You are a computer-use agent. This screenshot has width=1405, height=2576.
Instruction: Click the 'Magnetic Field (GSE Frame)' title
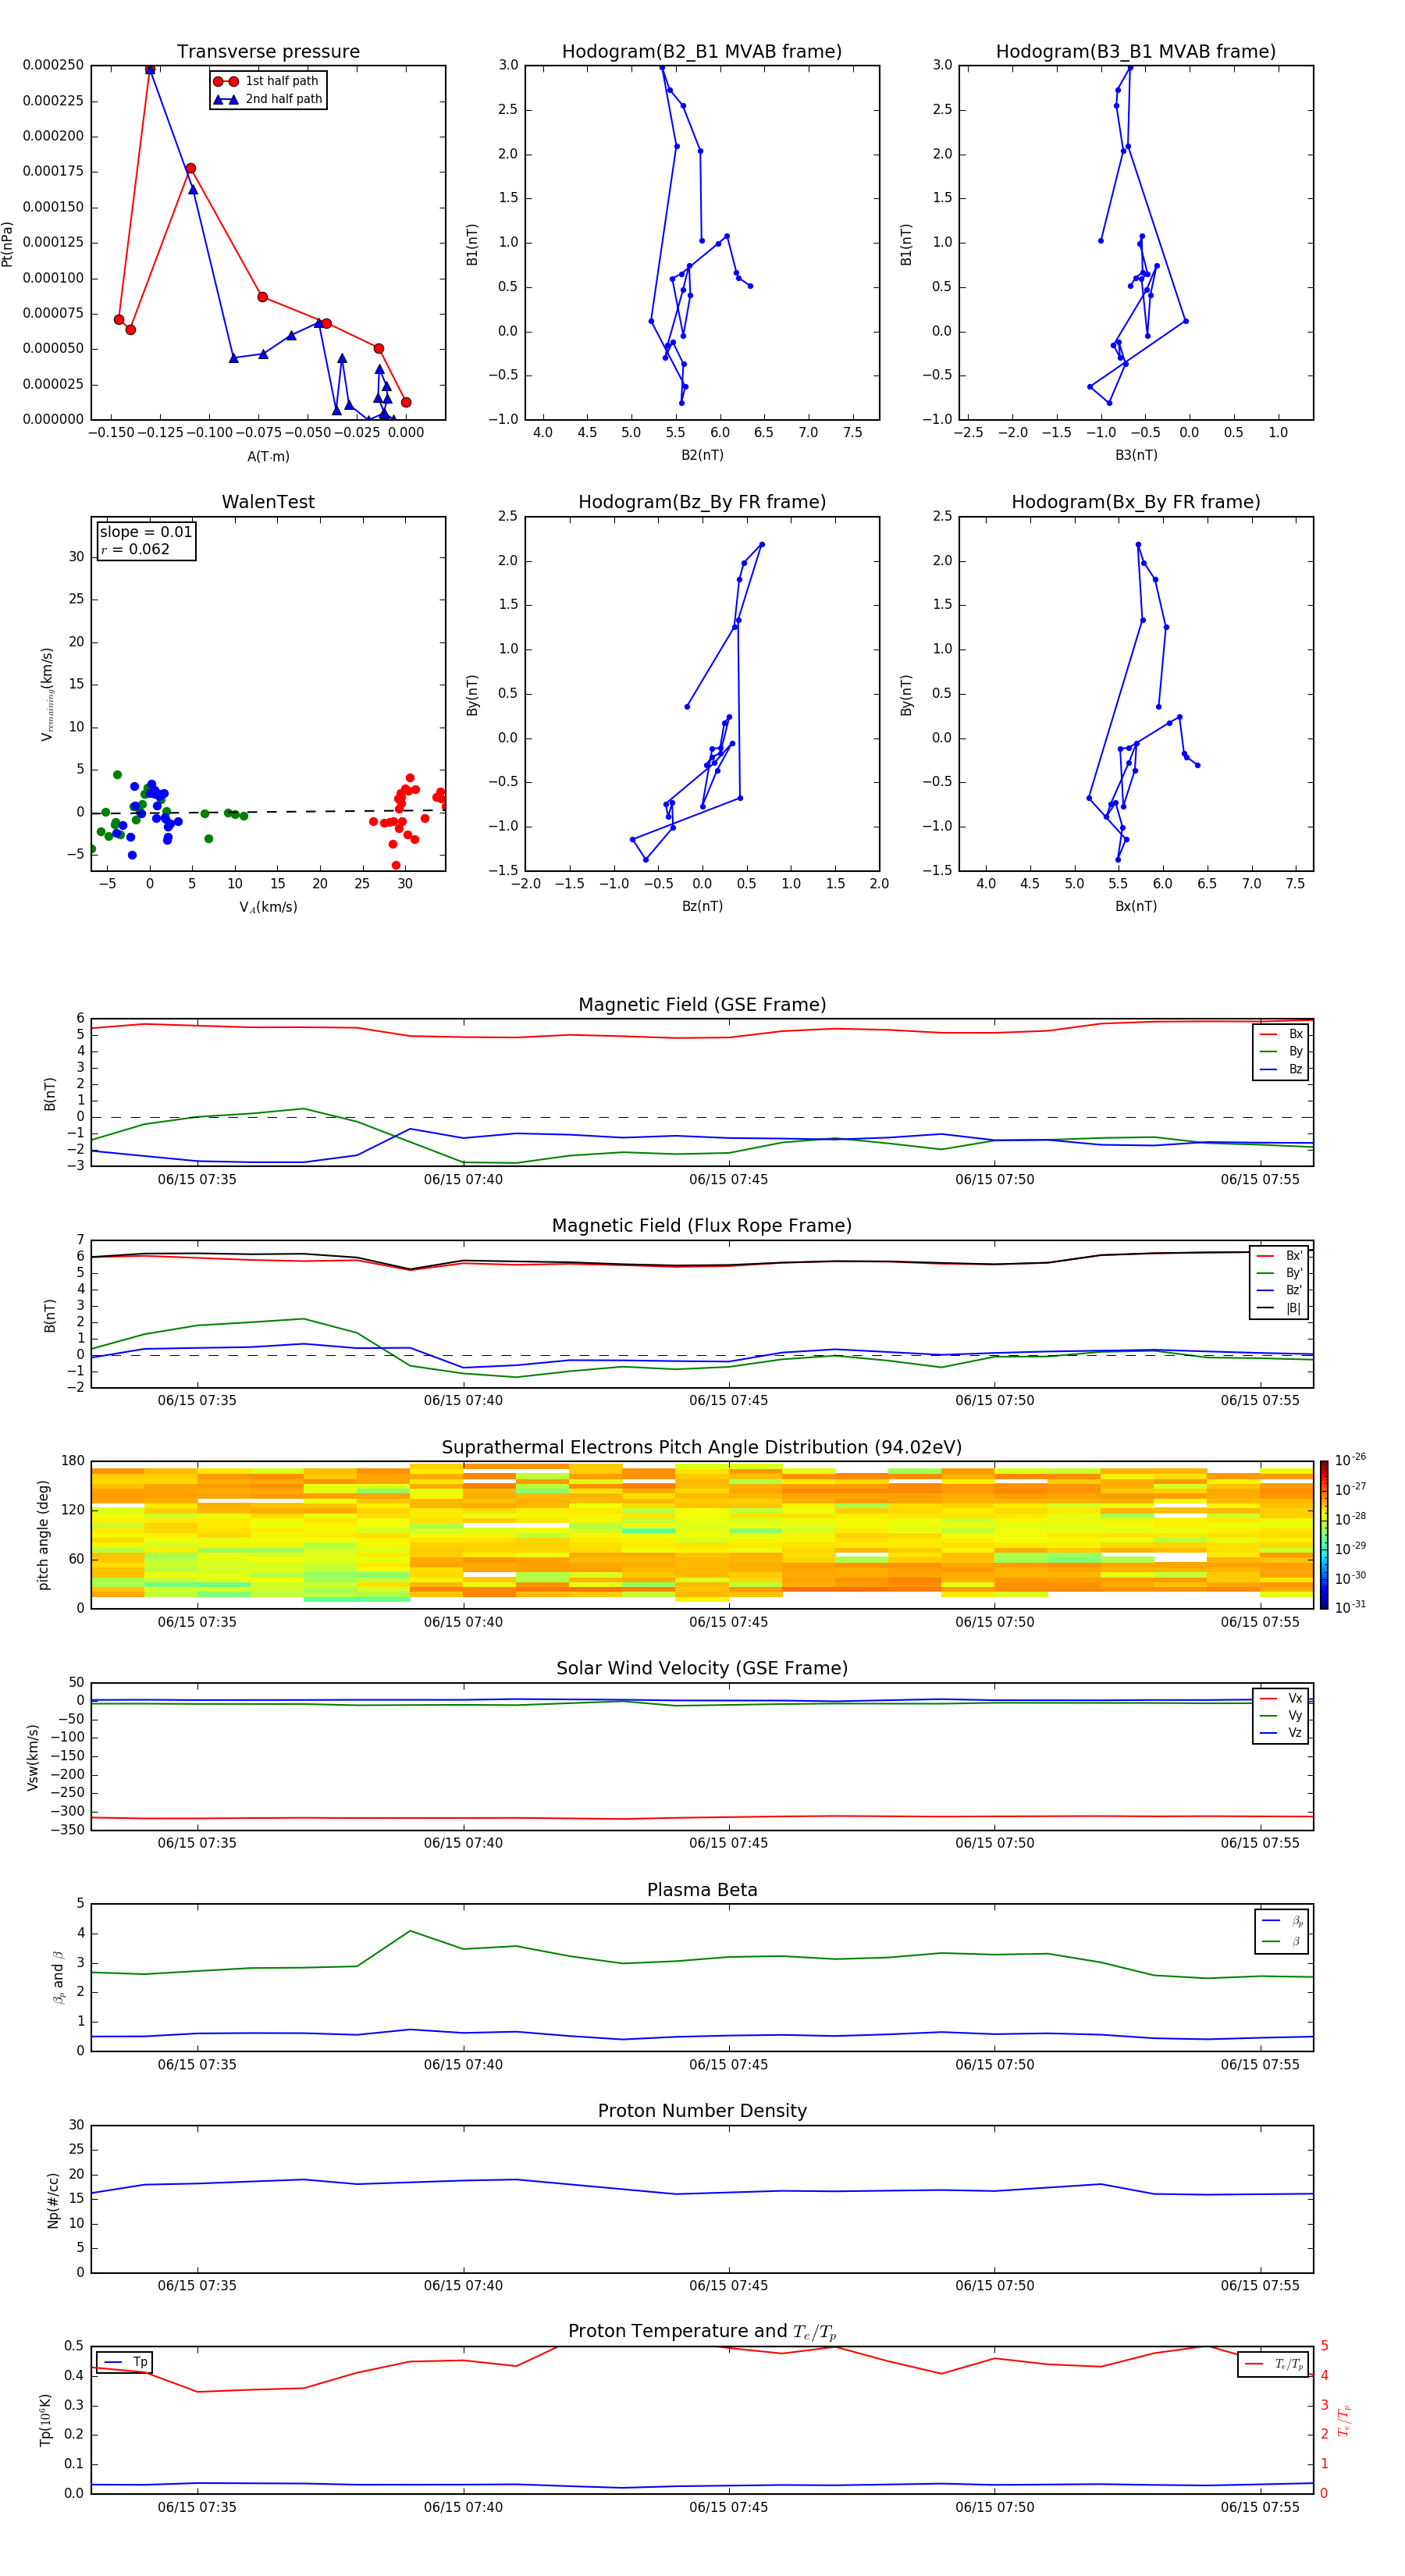[x=702, y=1005]
